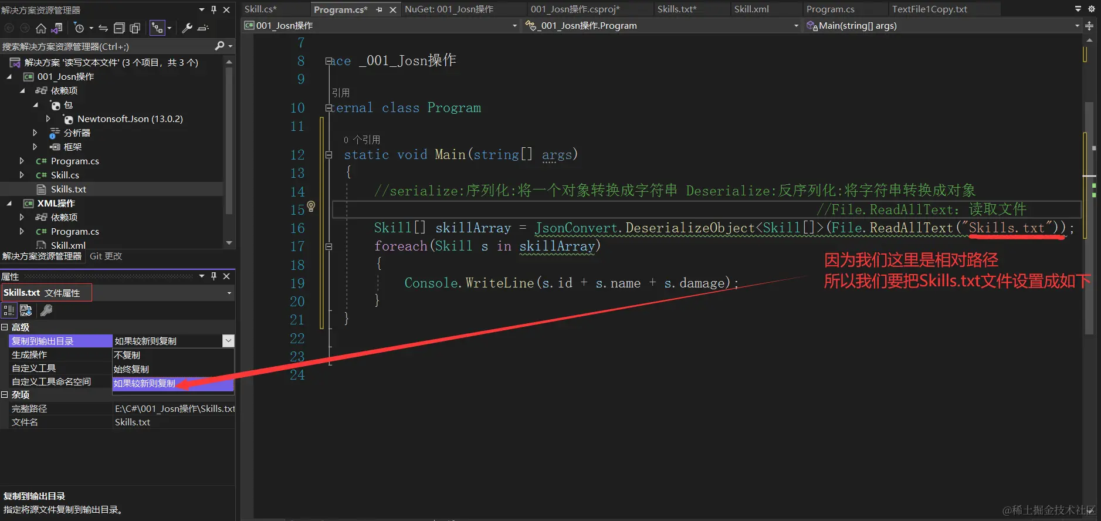Viewport: 1101px width, 521px height.
Task: Switch to the Git 更改 tab
Action: pos(106,256)
